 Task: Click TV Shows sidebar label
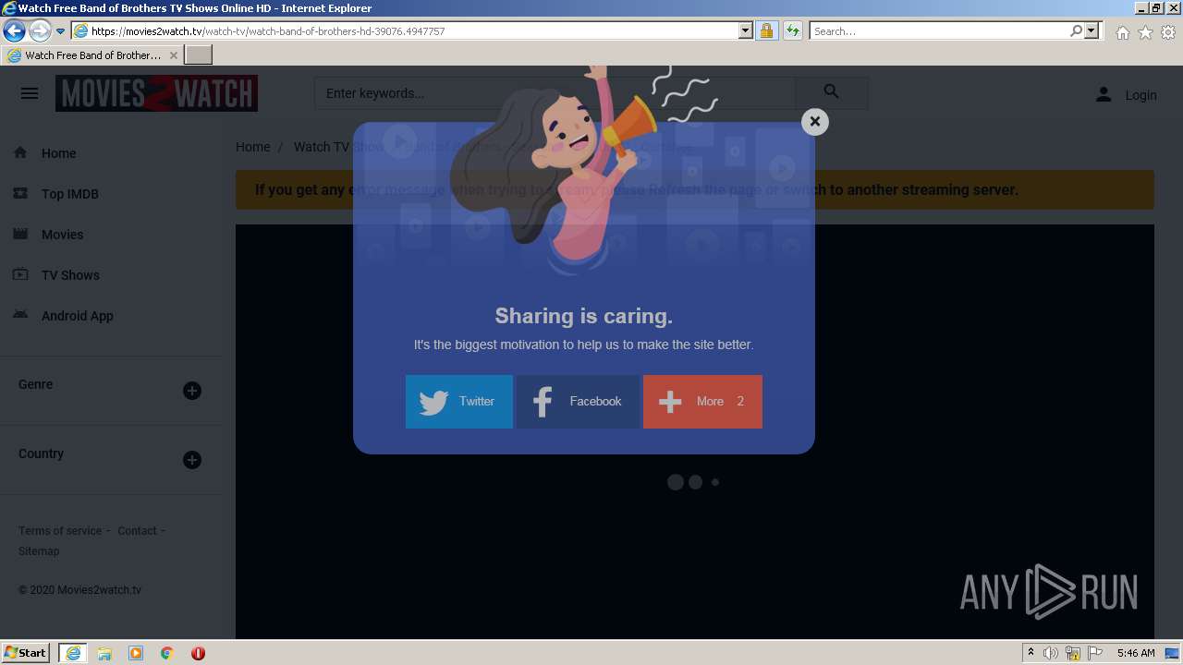pos(70,275)
